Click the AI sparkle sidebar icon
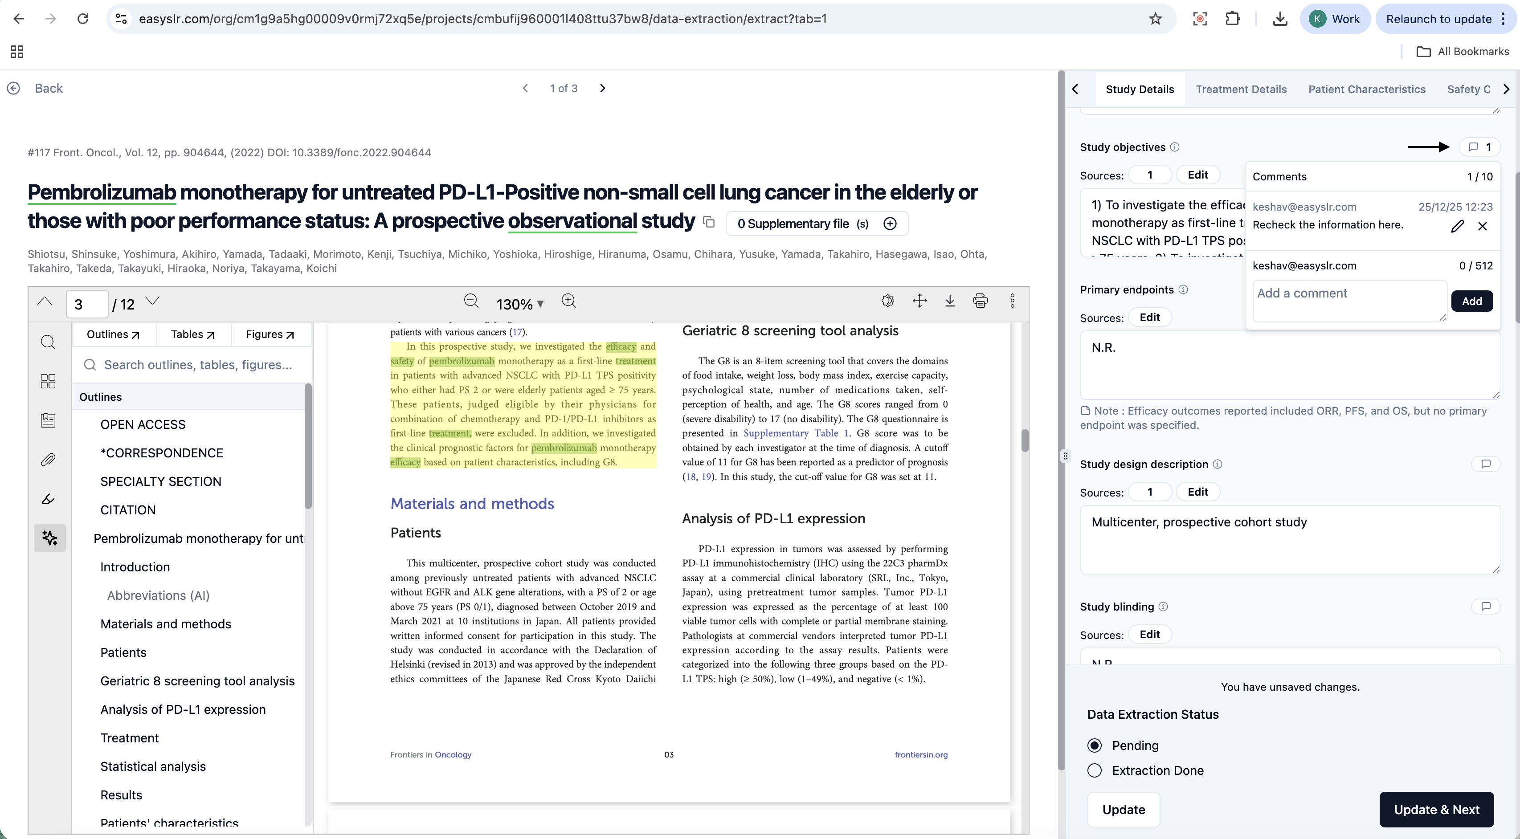The width and height of the screenshot is (1520, 839). (49, 538)
